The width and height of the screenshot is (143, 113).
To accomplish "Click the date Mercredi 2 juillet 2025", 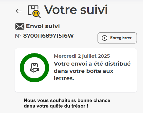I will coord(82,56).
